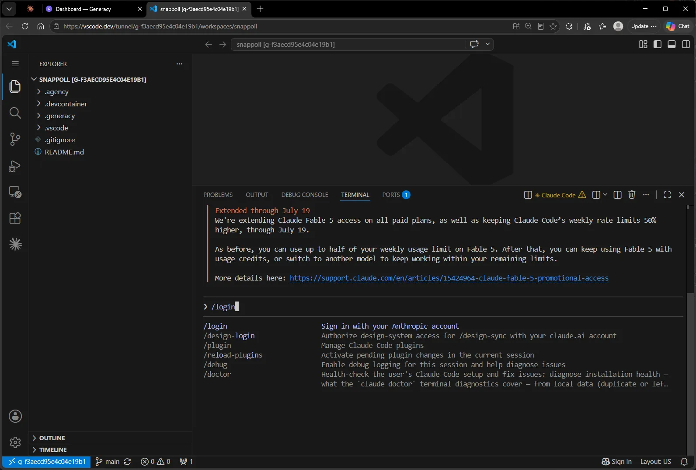Open the Manage gear icon
696x470 pixels.
point(15,442)
